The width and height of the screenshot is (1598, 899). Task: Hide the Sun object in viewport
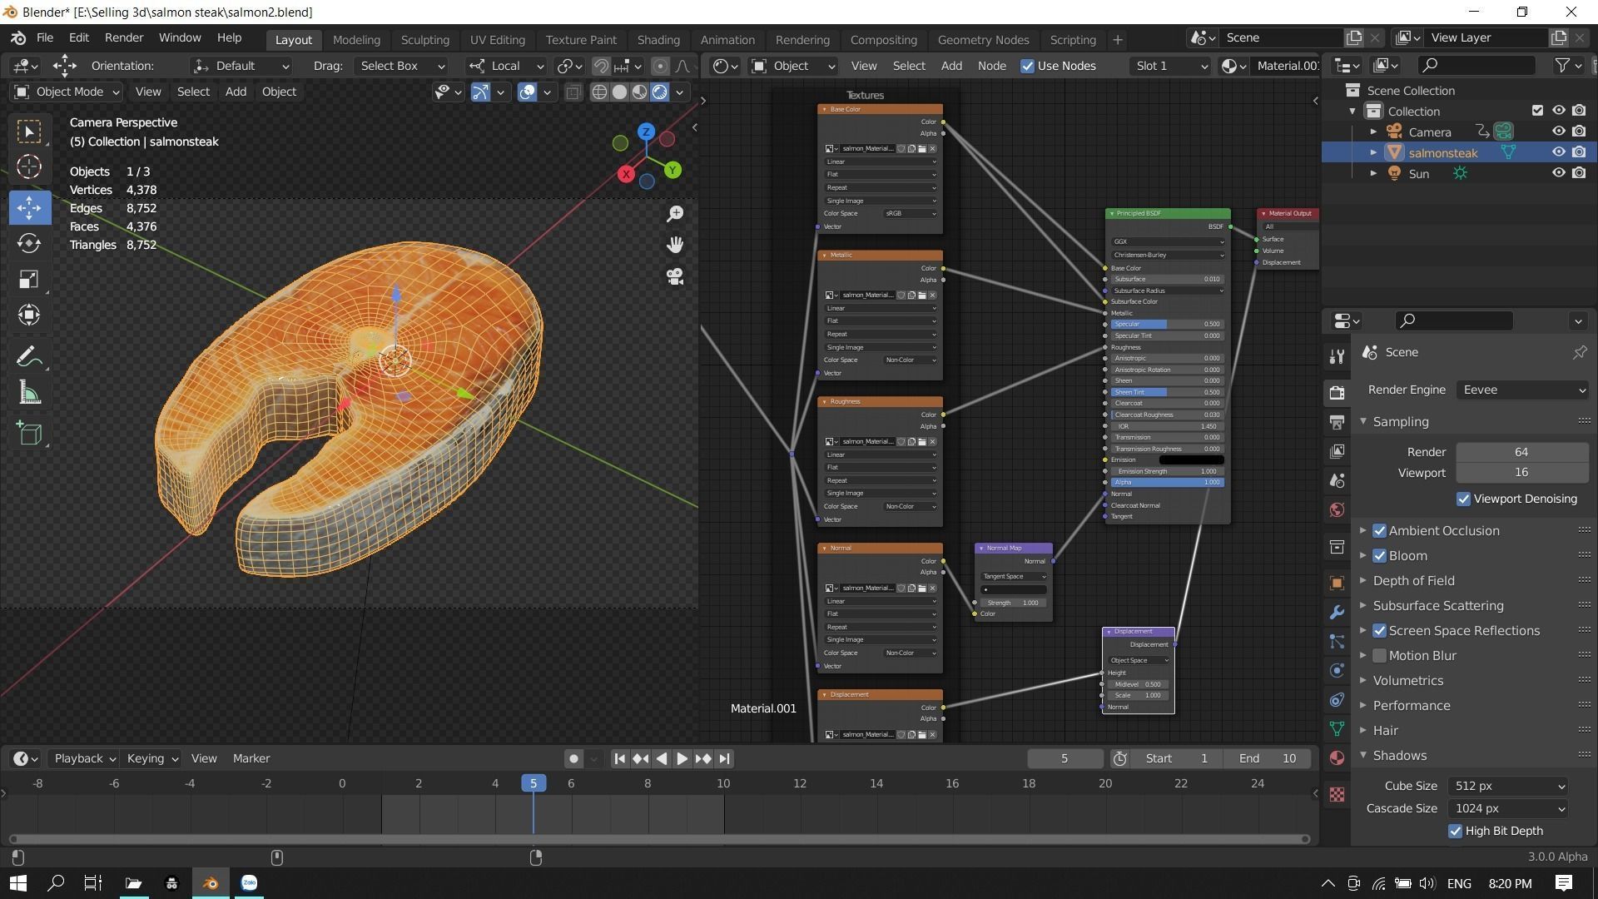coord(1558,173)
